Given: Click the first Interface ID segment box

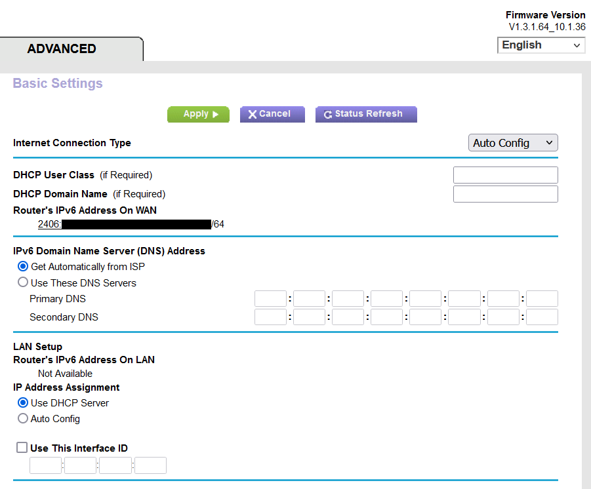Looking at the screenshot, I should [x=45, y=465].
